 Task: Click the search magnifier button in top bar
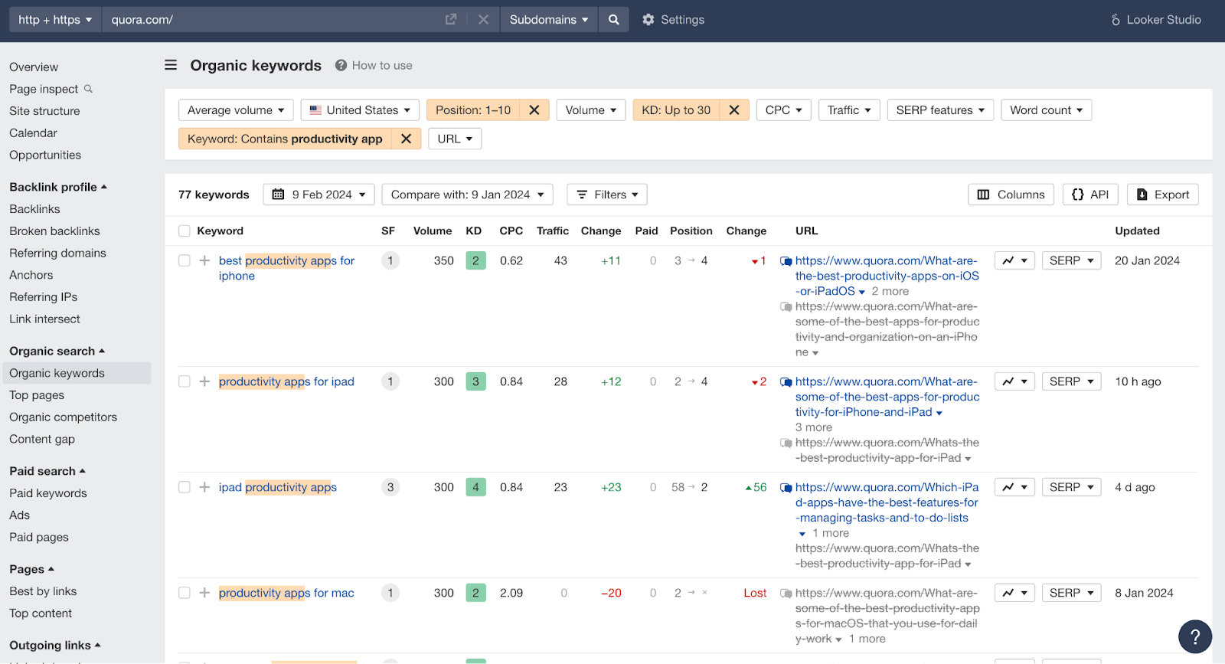(x=613, y=20)
